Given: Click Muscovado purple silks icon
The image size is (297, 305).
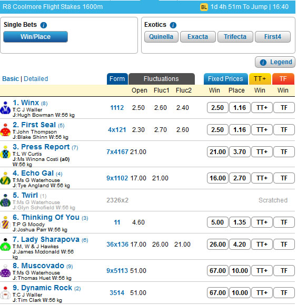Looking at the screenshot, I should (5, 271).
